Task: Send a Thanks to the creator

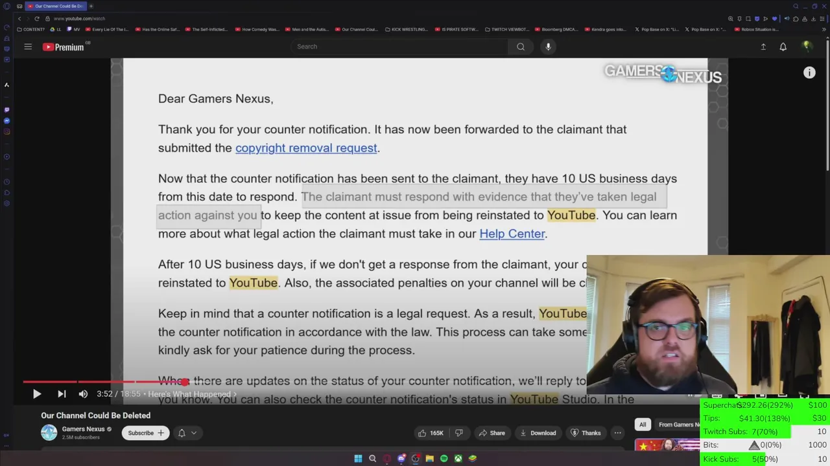Action: [x=586, y=433]
